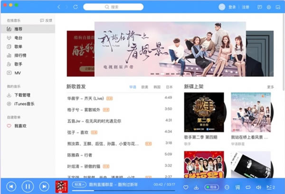Pause the current song

[x=28, y=186]
